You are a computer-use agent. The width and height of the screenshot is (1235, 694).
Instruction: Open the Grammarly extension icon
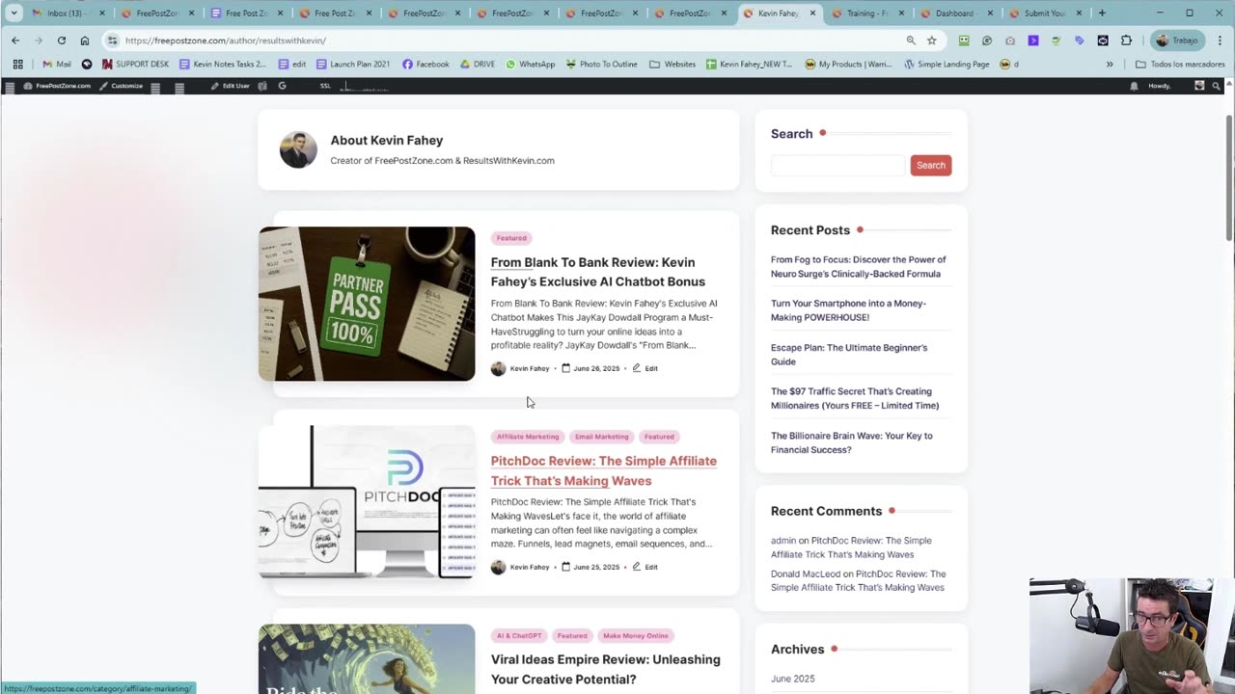tap(987, 40)
